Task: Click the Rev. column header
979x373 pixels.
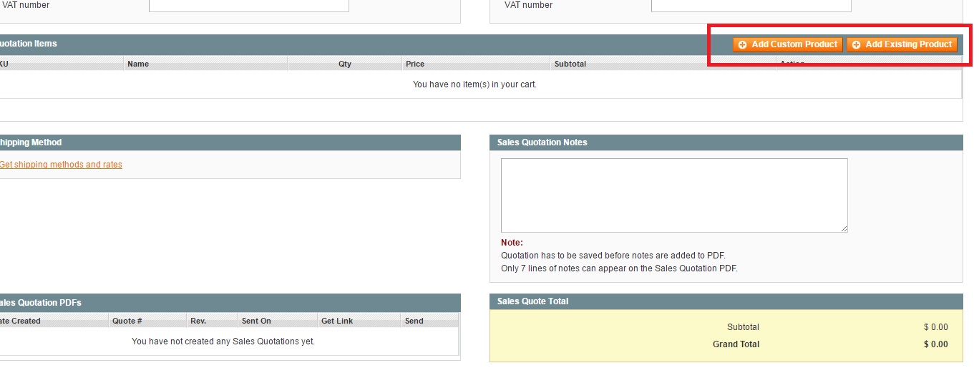Action: [x=198, y=321]
